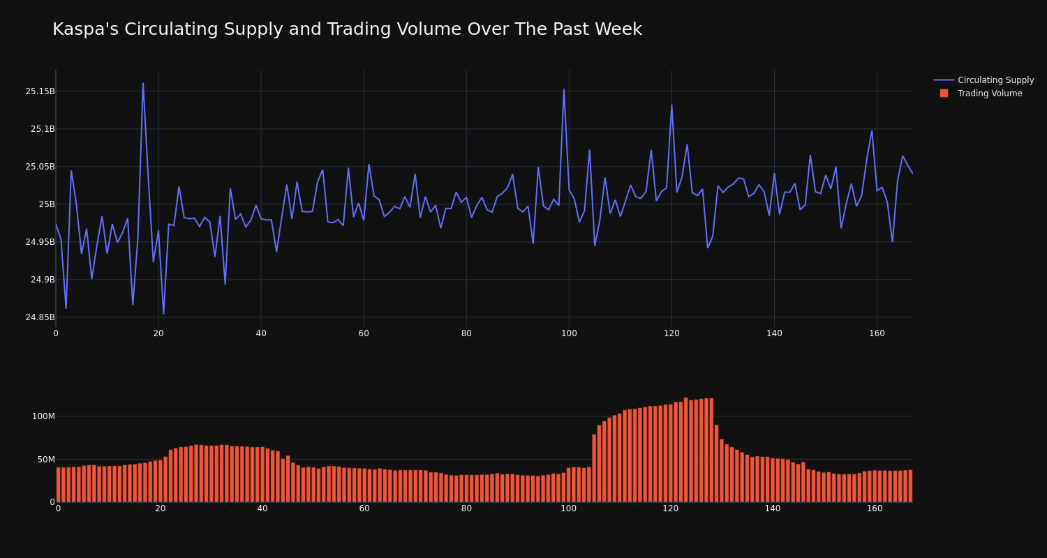Image resolution: width=1047 pixels, height=558 pixels.
Task: Click the 24.85B y-axis label
Action: [40, 317]
